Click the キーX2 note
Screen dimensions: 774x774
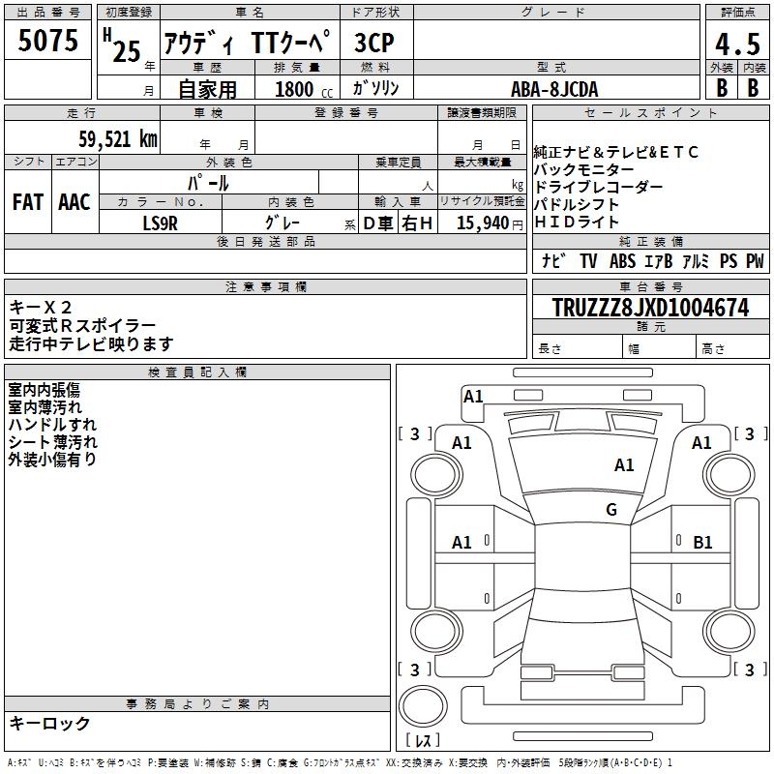(41, 307)
